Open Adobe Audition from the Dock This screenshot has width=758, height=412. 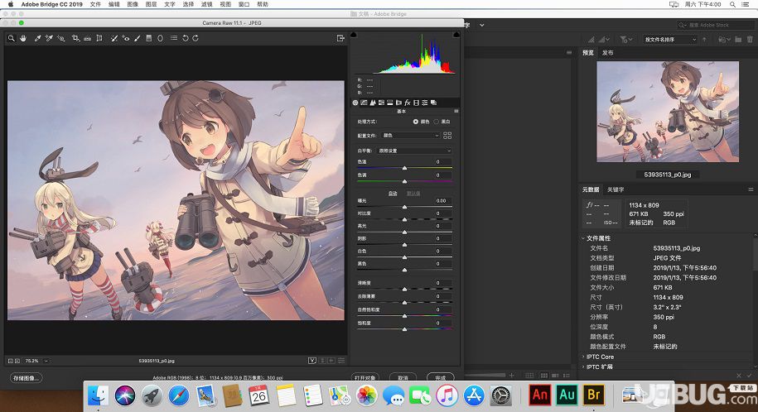click(x=567, y=395)
